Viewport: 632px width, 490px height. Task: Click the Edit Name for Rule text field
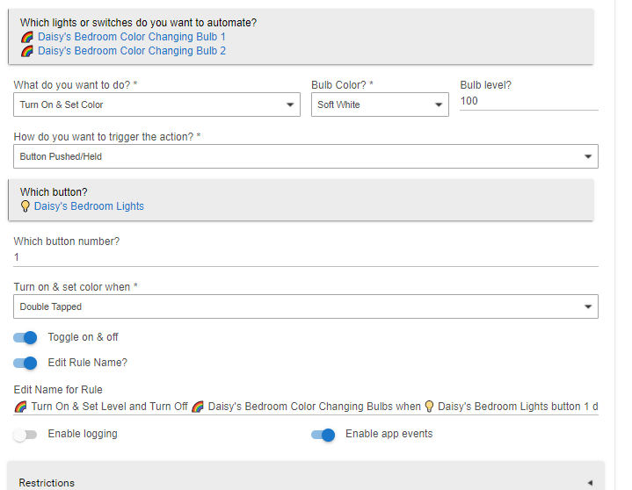(x=306, y=407)
